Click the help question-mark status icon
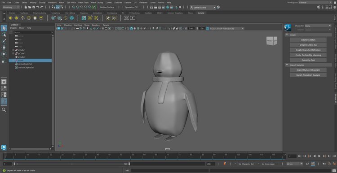337x173 pixels. click(4, 170)
